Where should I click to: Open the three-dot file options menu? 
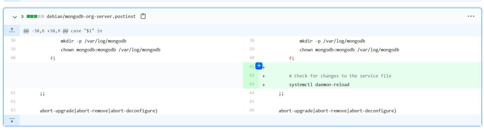pos(471,16)
